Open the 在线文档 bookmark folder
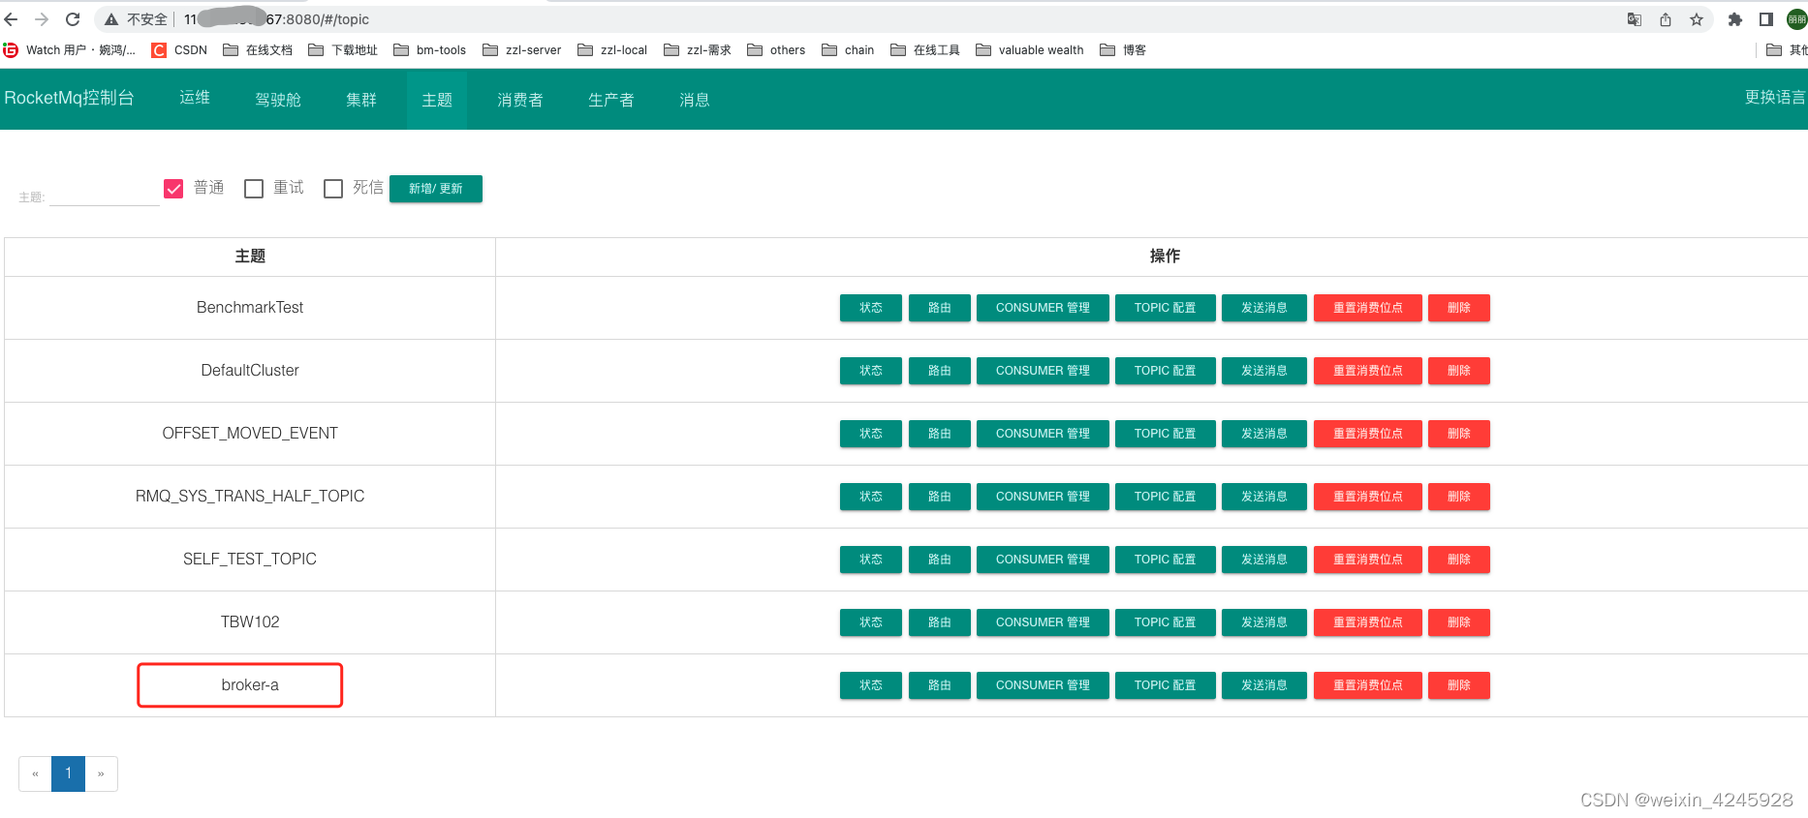1808x818 pixels. pos(258,50)
